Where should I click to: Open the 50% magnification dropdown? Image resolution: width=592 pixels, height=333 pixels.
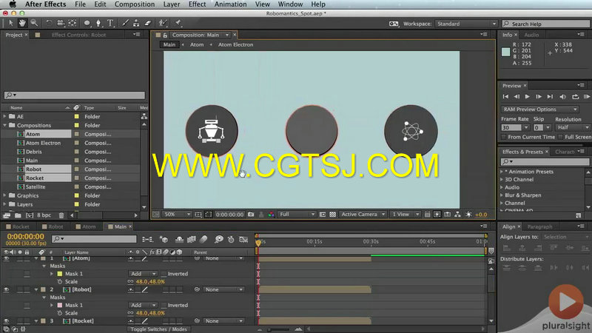(x=177, y=214)
